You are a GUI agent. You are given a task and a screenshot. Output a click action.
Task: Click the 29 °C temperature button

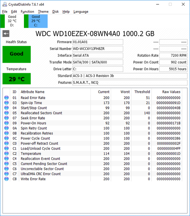click(x=17, y=79)
